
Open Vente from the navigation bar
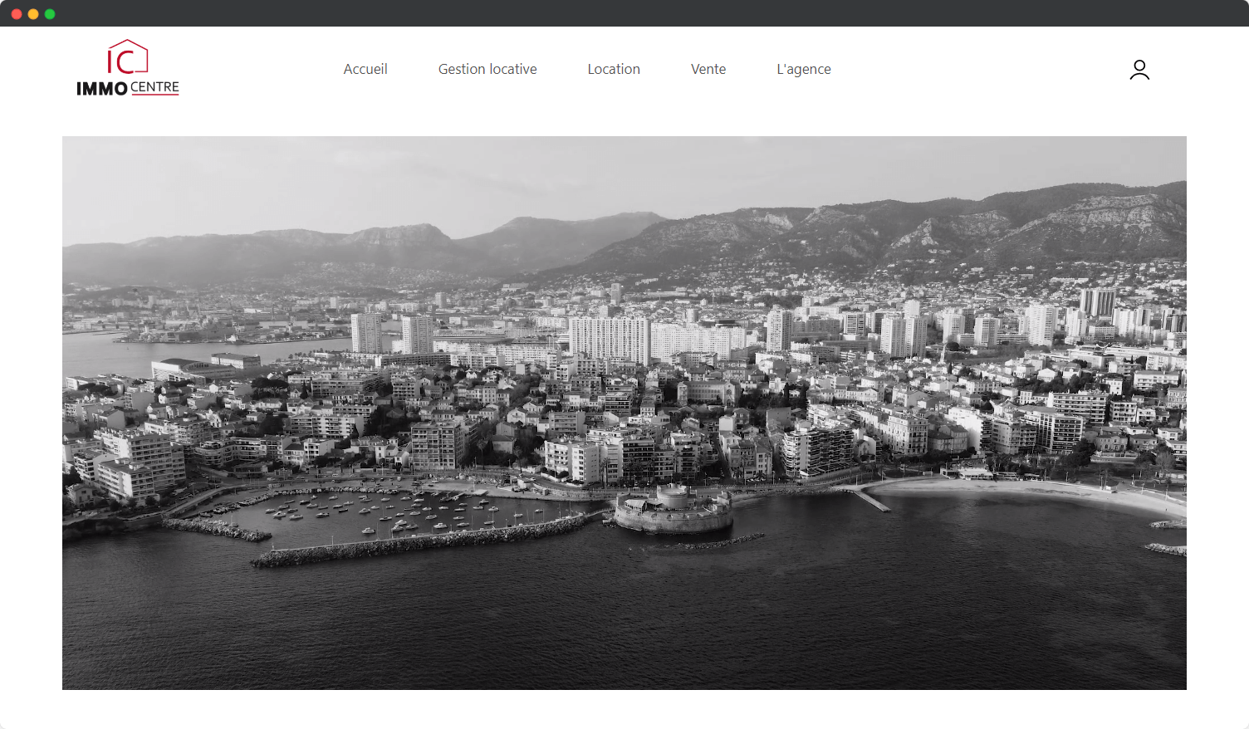(x=708, y=69)
